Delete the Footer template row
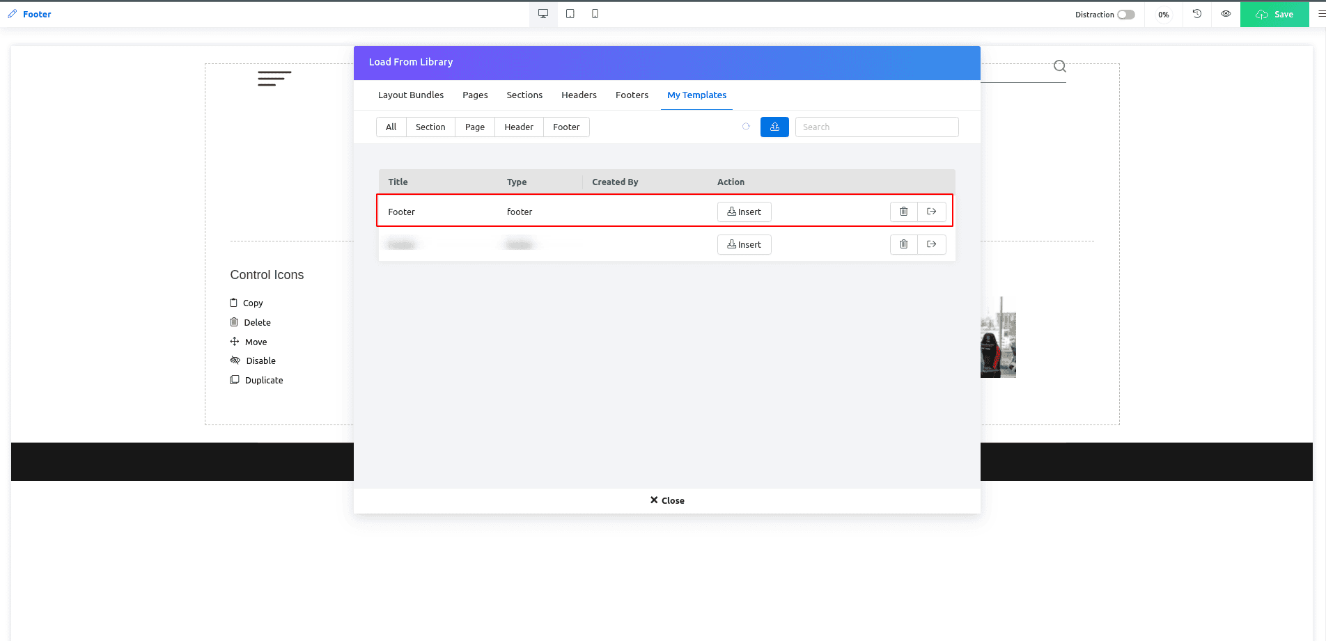 pyautogui.click(x=903, y=212)
